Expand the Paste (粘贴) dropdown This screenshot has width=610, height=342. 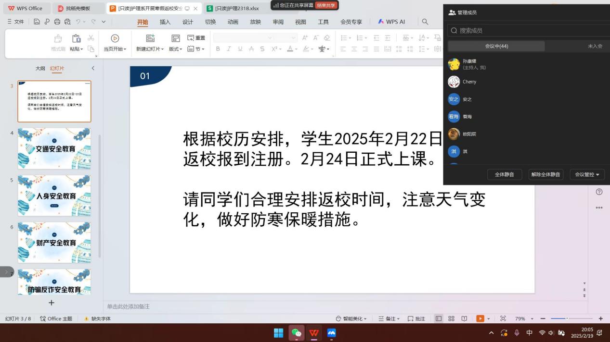76,49
